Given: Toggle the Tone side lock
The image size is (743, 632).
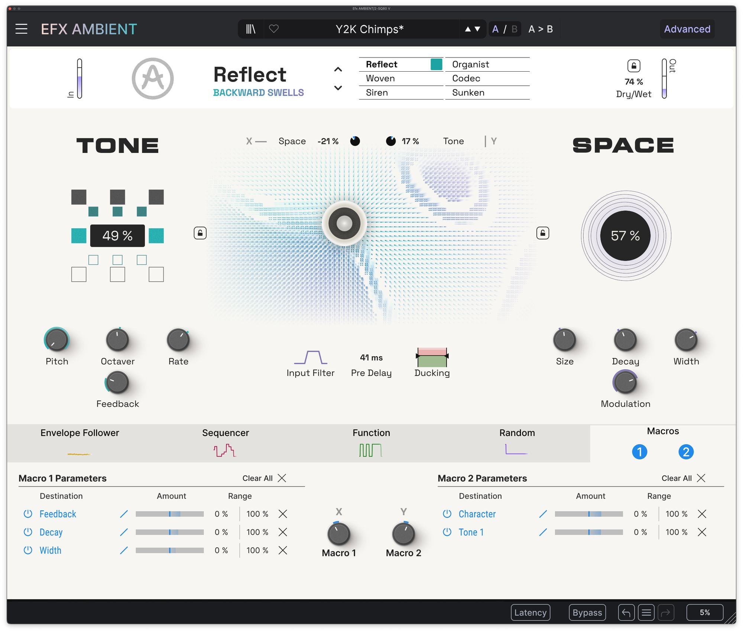Looking at the screenshot, I should coord(200,233).
